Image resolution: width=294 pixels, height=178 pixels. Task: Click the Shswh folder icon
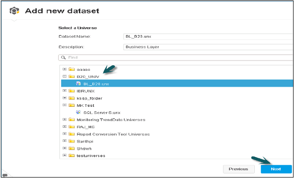click(x=72, y=148)
